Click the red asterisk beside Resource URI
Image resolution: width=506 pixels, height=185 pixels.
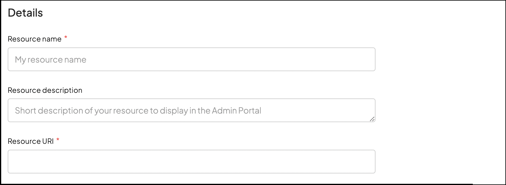click(58, 140)
